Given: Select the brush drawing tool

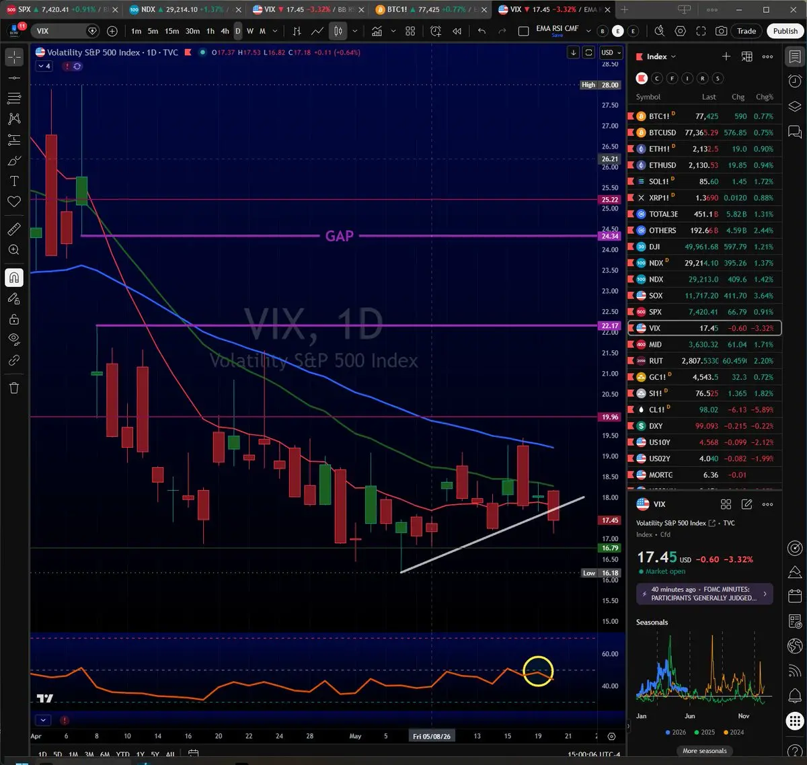Looking at the screenshot, I should click(14, 161).
